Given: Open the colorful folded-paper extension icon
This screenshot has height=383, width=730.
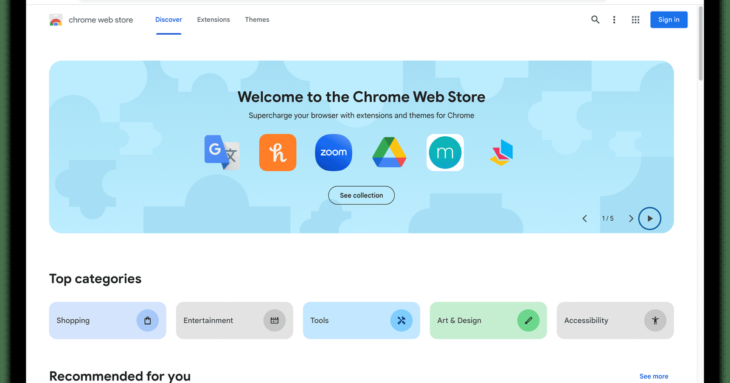Looking at the screenshot, I should pyautogui.click(x=501, y=152).
